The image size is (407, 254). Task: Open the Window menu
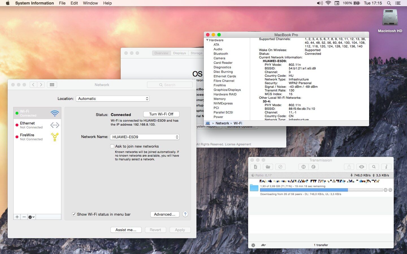tap(90, 3)
